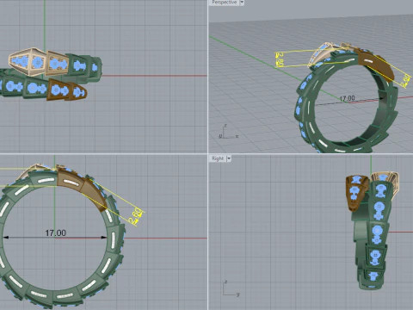Select the 2.60 dimension in bottom-left viewport
413x310 pixels.
click(x=135, y=215)
